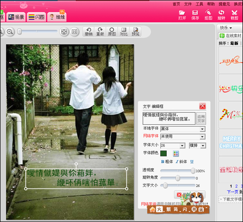Viewport: 243px width, 222px height.
Task: Toggle 斜体 italic text
Action: (181, 162)
